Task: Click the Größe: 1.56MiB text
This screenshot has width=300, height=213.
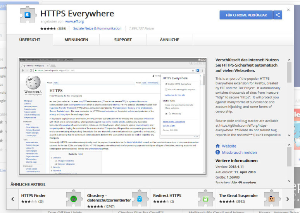Action: point(228,177)
